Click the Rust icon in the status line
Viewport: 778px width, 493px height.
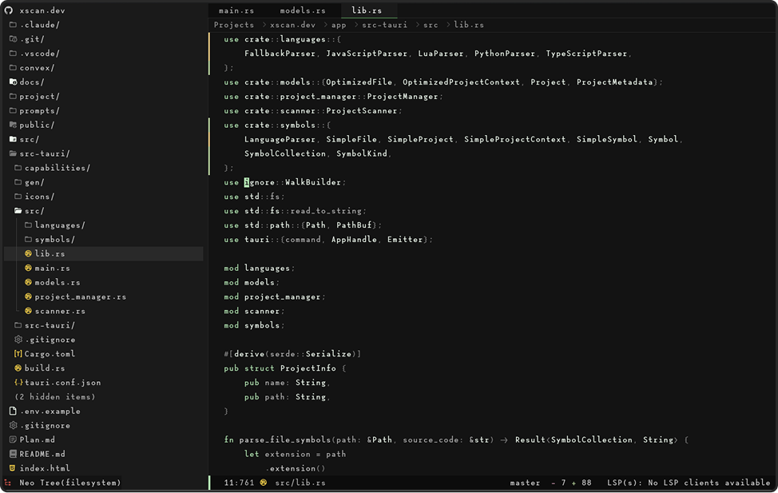coord(264,483)
